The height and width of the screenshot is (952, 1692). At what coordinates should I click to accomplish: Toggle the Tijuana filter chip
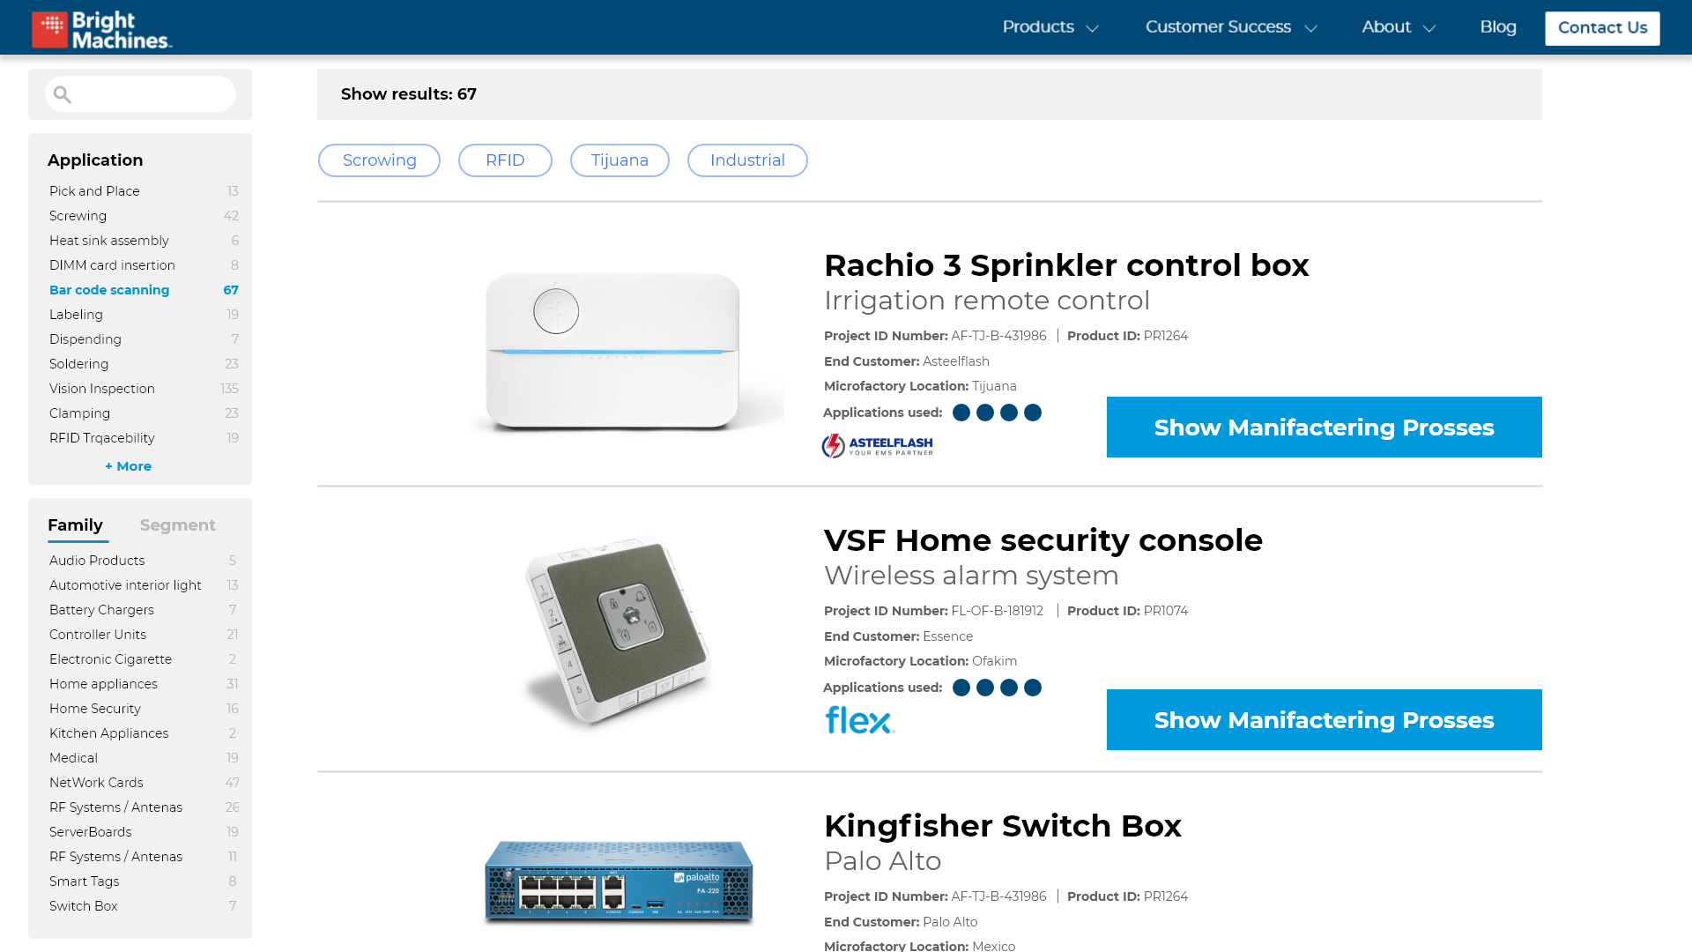point(620,160)
